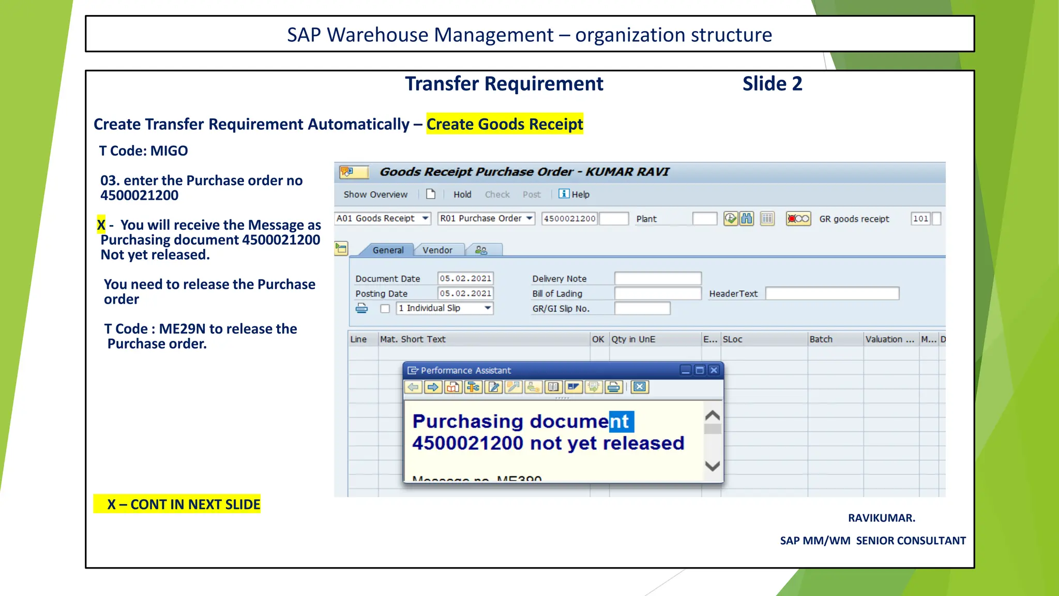Open the R01 Purchase Order dropdown
Image resolution: width=1059 pixels, height=596 pixels.
[529, 218]
